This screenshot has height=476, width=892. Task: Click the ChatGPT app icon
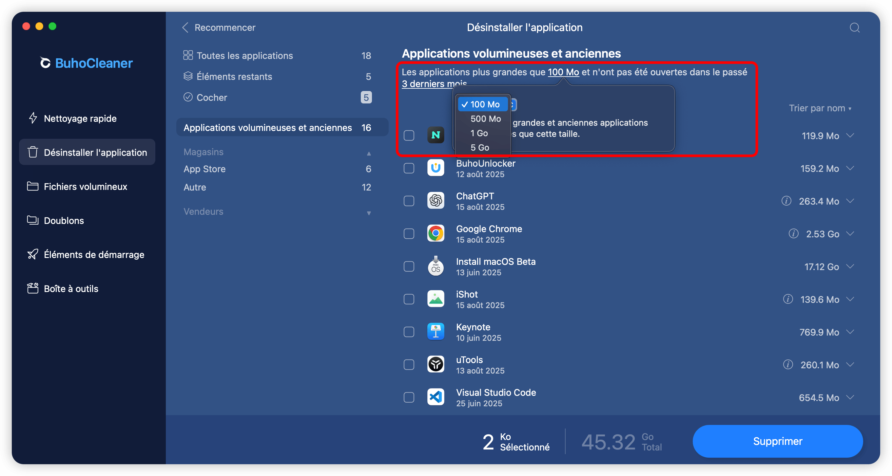tap(436, 201)
